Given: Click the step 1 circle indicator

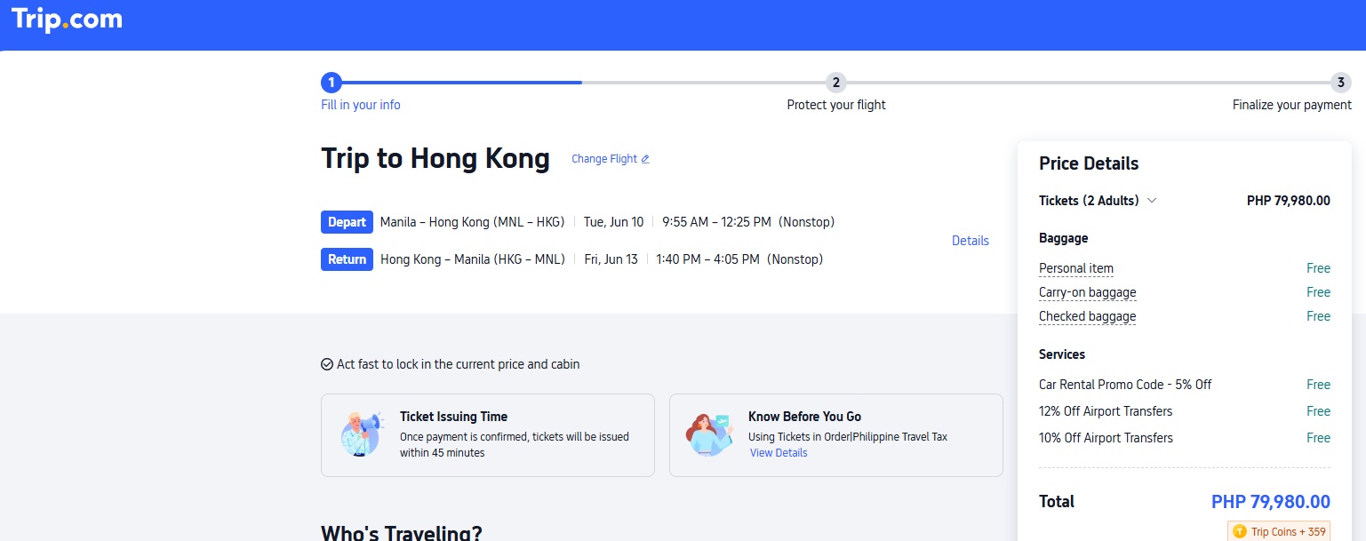Looking at the screenshot, I should coord(331,83).
